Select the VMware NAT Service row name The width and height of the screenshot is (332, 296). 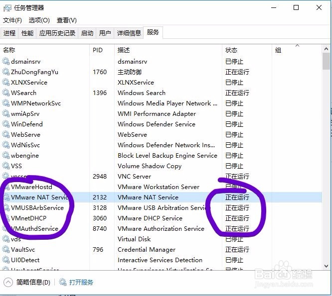point(39,197)
